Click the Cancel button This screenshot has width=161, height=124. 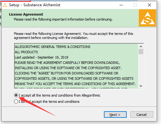click(142, 115)
